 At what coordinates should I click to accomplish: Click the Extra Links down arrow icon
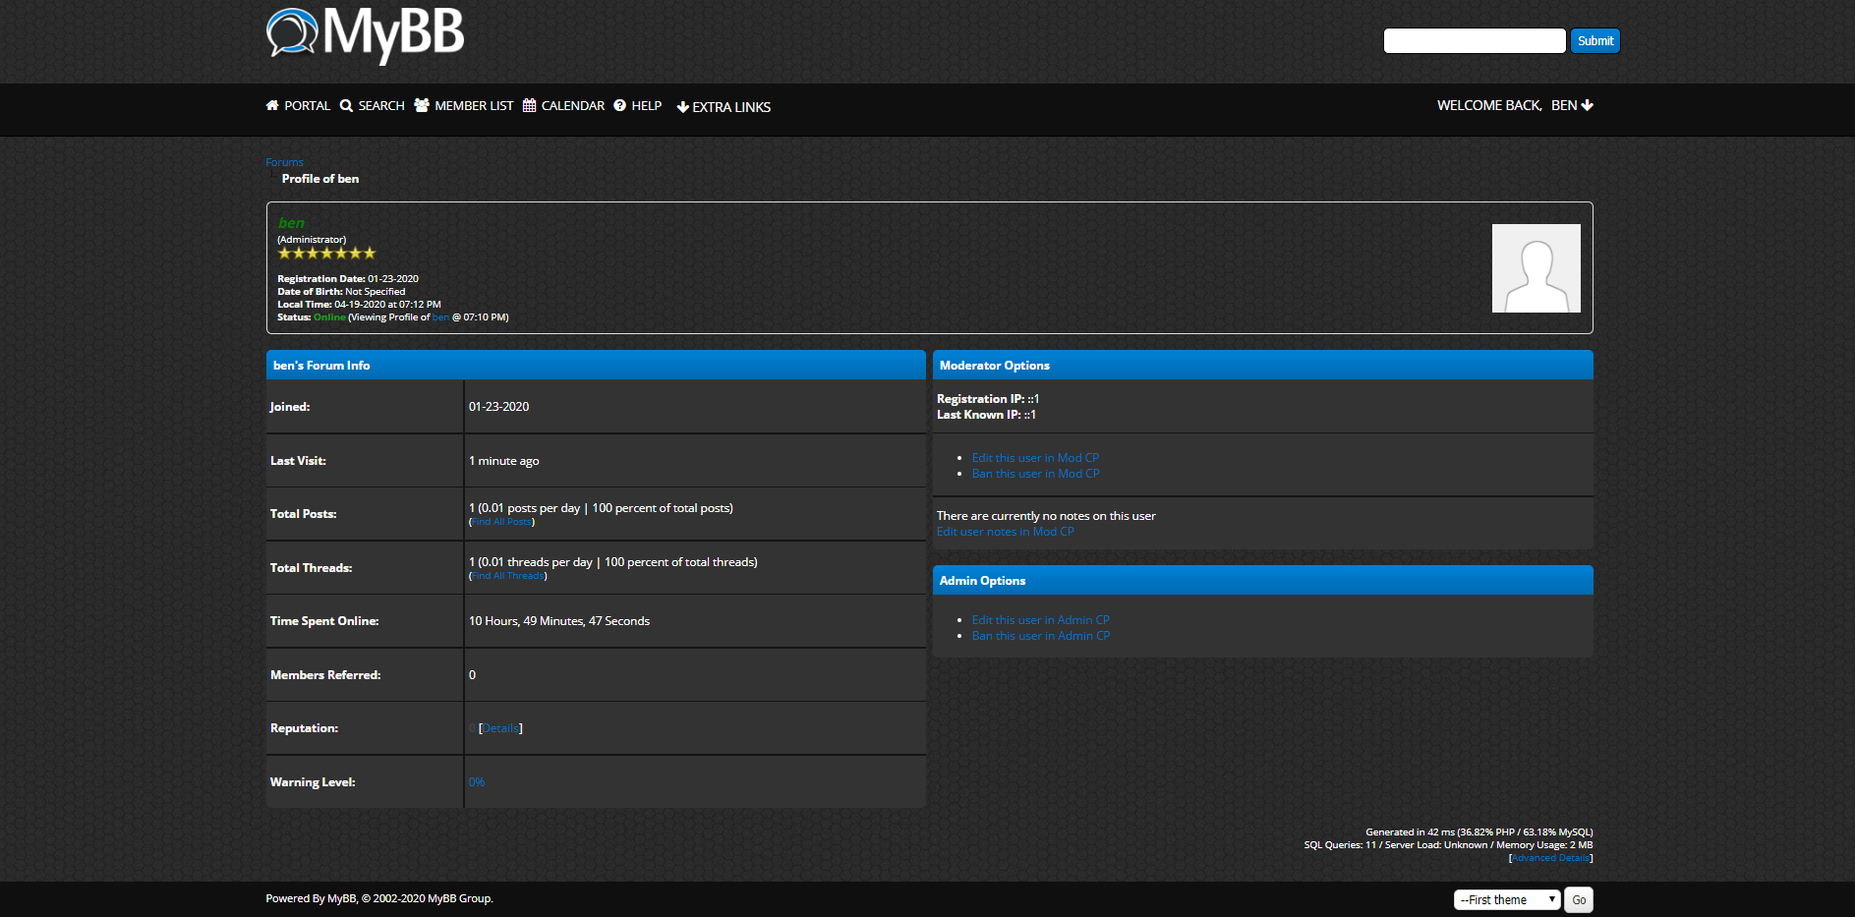coord(683,107)
